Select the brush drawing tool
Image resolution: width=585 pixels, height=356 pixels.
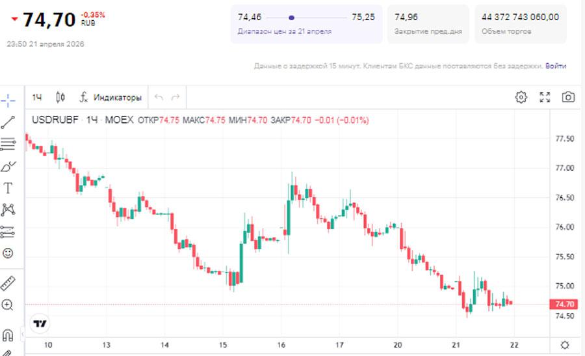8,167
